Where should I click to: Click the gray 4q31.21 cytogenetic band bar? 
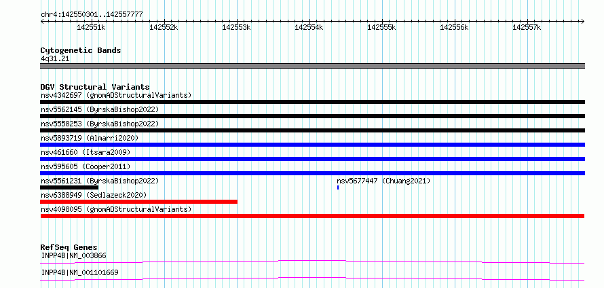(x=312, y=66)
